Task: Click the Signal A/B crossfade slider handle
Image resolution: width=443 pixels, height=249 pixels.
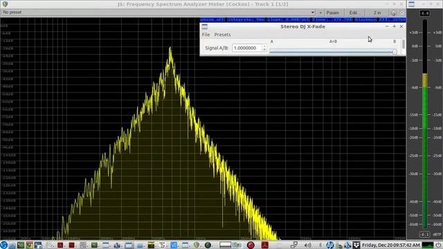Action: [x=395, y=52]
